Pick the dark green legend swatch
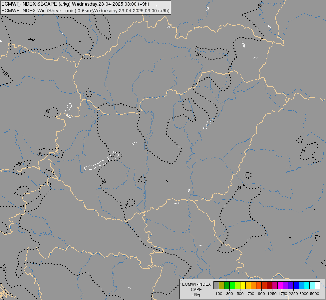 [227, 285]
